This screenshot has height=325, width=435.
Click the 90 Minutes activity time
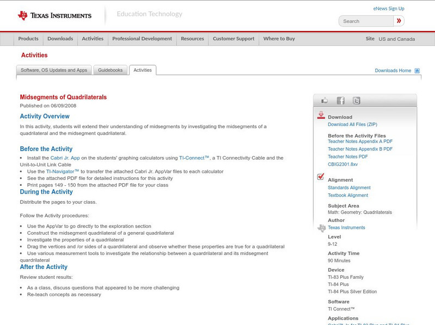pyautogui.click(x=339, y=261)
